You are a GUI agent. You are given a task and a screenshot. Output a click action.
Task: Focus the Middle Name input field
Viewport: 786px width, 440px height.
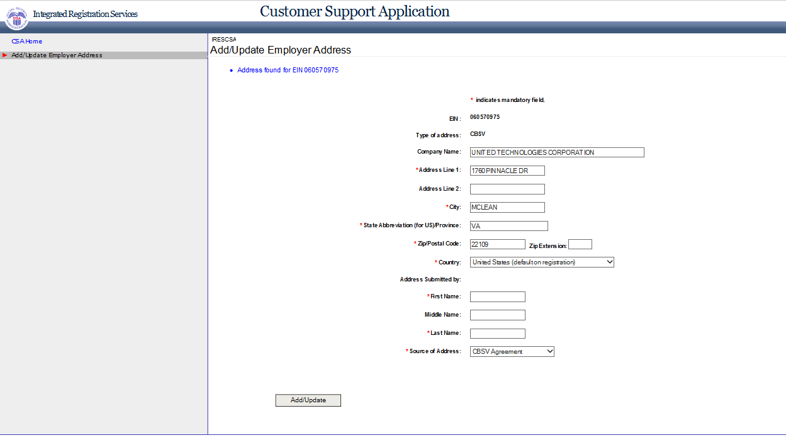[497, 315]
